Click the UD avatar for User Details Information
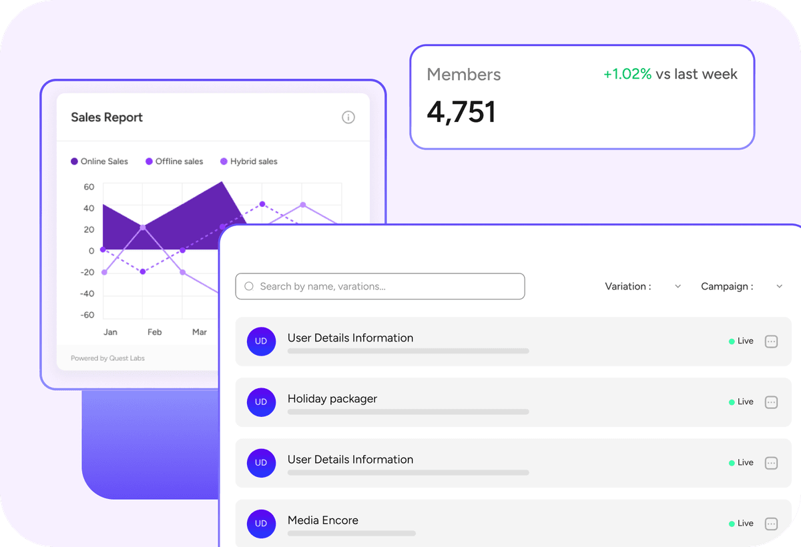This screenshot has width=801, height=547. tap(261, 341)
